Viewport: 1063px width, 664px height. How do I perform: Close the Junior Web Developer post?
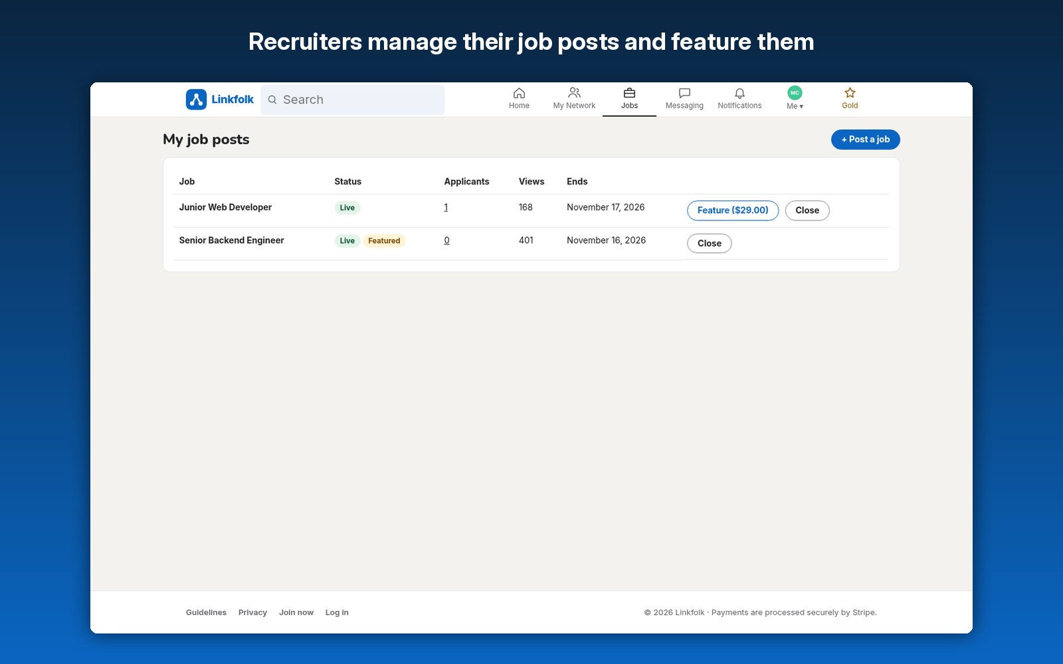[807, 210]
